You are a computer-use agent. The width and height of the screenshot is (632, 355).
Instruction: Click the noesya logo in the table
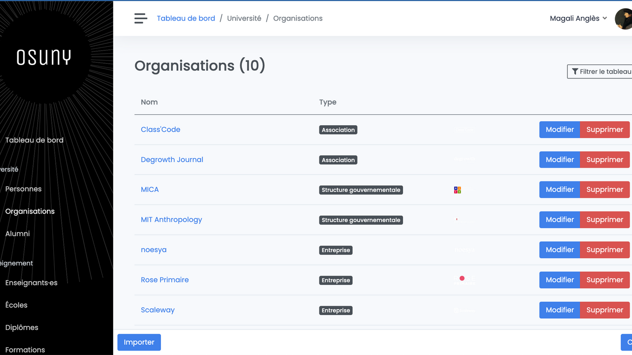click(x=464, y=249)
